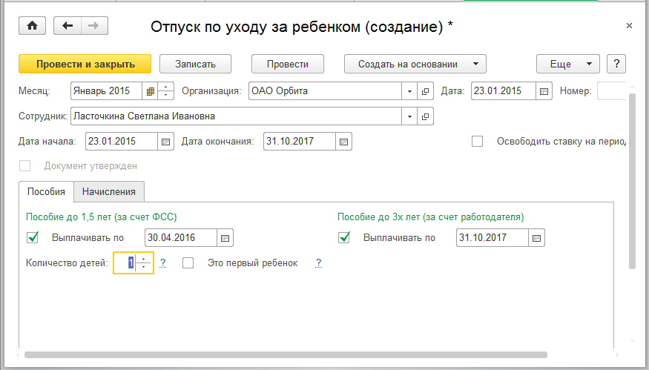Image resolution: width=649 pixels, height=370 pixels.
Task: Open calendar for the 30.04.2016 payment date
Action: [225, 238]
